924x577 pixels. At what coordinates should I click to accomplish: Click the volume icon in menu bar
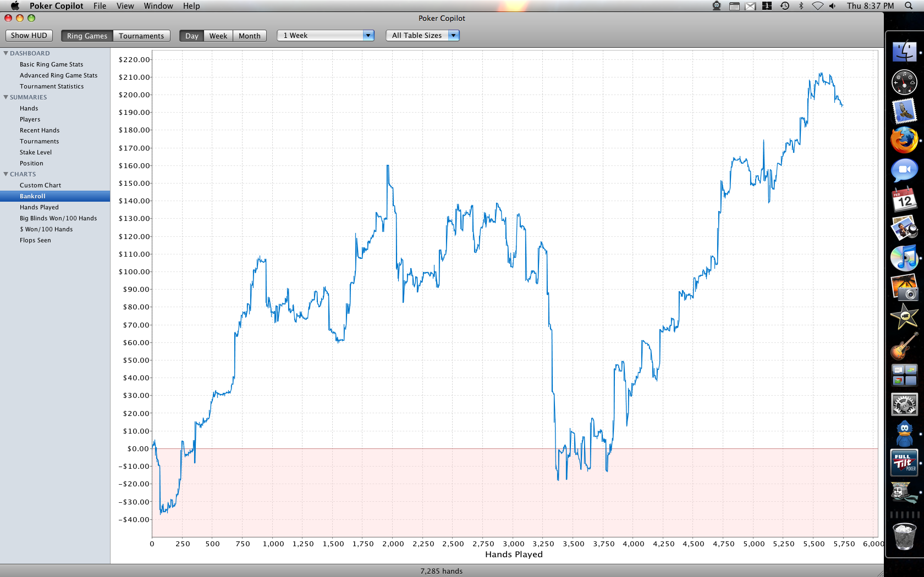pos(833,5)
